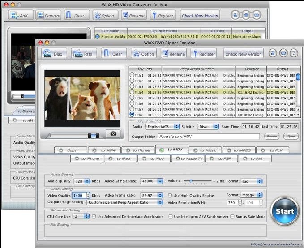Screen dimensions: 304x248
Task: Switch to the to MP4 tab
Action: (104, 150)
